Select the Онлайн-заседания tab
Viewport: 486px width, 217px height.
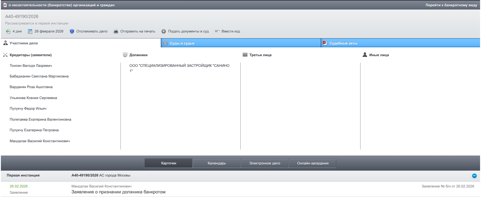click(313, 163)
